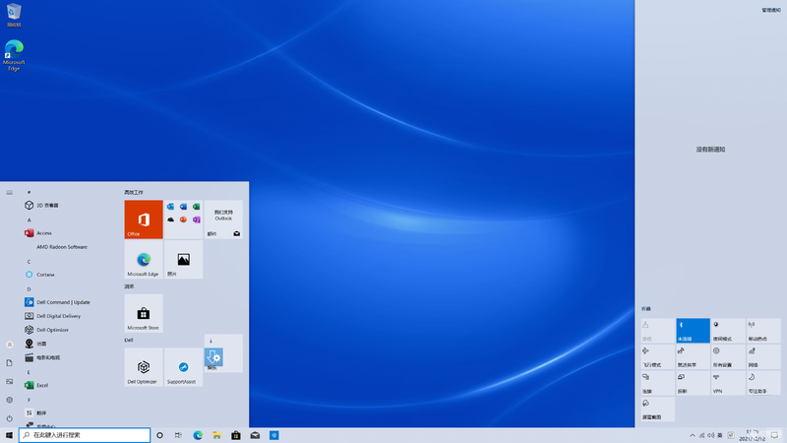Toggle airplane mode quick action
The height and width of the screenshot is (443, 787).
tap(657, 356)
